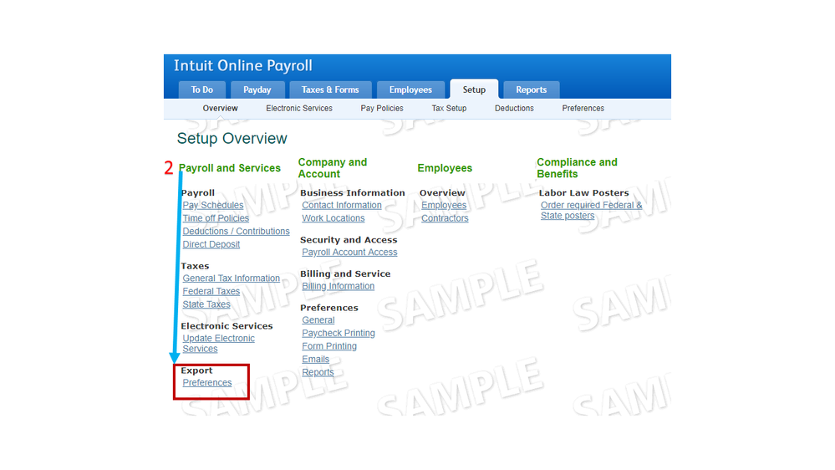Screen dimensions: 835x470
Task: Open General Tax Information link
Action: pos(232,278)
